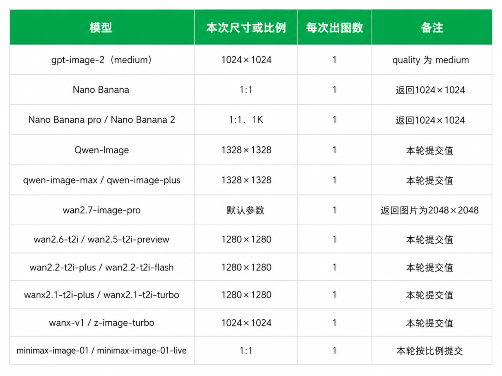Select wanx-v1 / z-image-turbo cell
Viewport: 502px width, 376px height.
point(101,323)
